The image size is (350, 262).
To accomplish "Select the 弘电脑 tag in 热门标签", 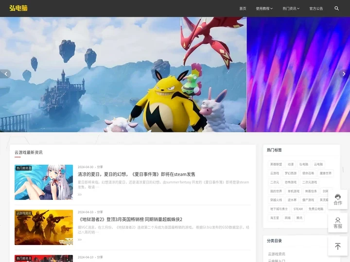I will pyautogui.click(x=303, y=164).
